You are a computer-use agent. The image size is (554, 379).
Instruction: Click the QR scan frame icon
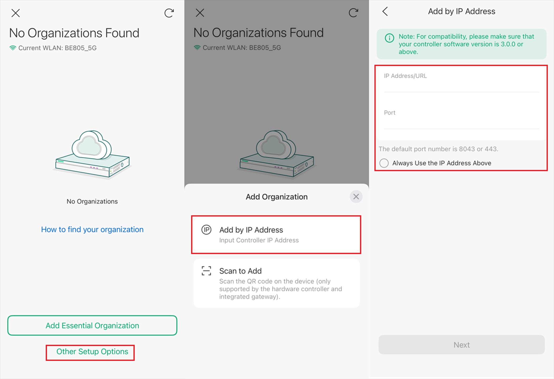(x=206, y=271)
